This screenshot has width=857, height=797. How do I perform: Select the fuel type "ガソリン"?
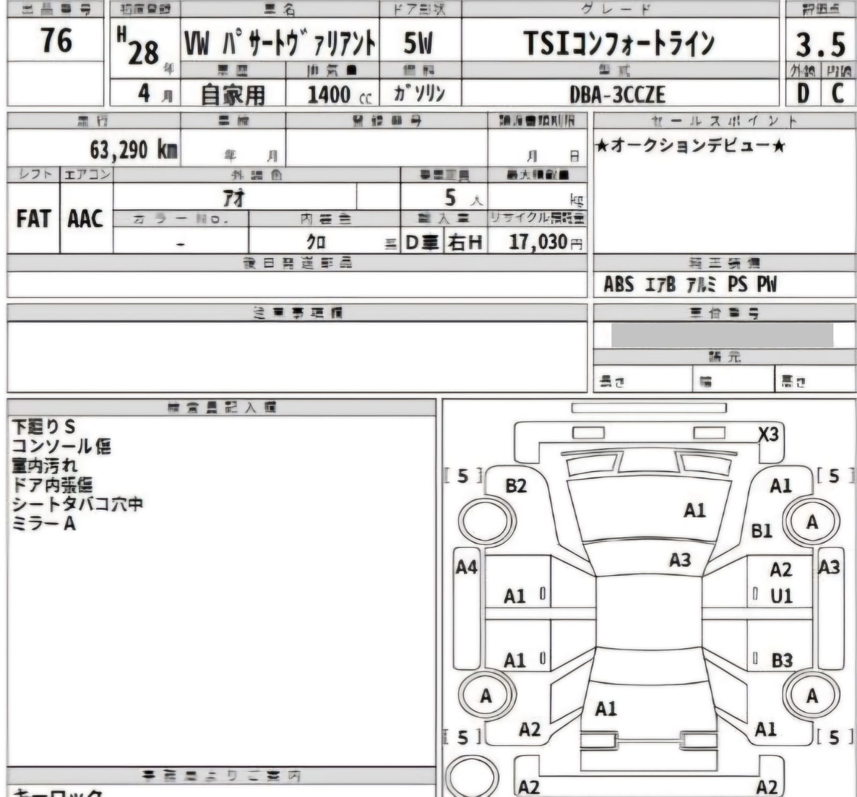419,93
